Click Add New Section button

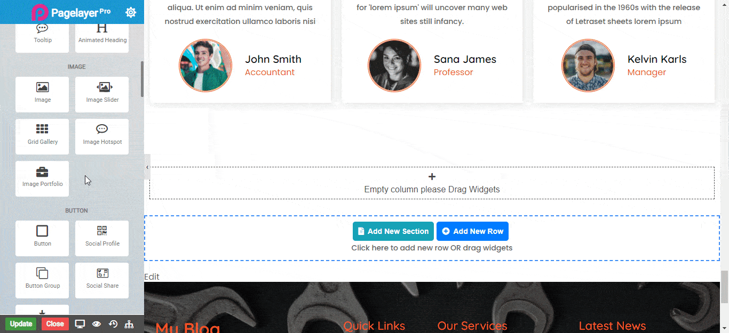[393, 231]
